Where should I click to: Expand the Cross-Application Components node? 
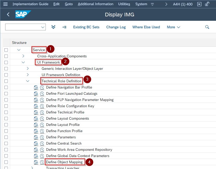coord(23,56)
